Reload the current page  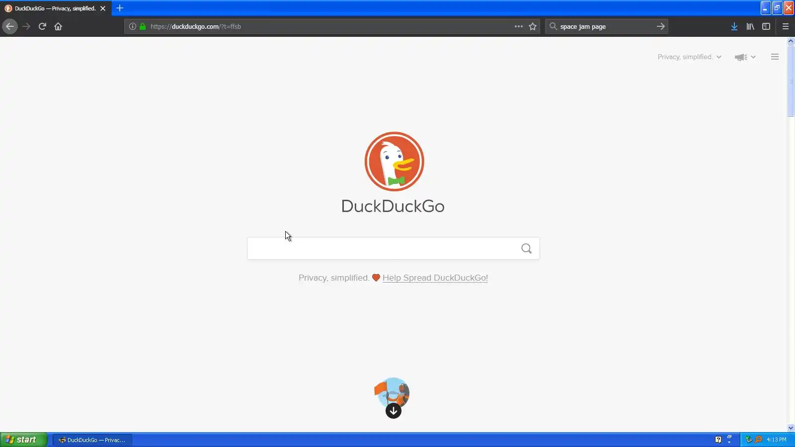coord(42,26)
